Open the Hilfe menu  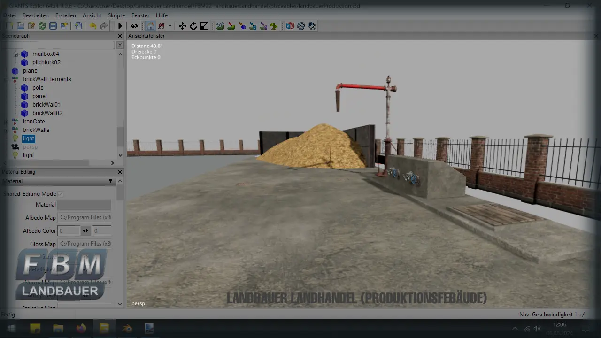coord(162,15)
